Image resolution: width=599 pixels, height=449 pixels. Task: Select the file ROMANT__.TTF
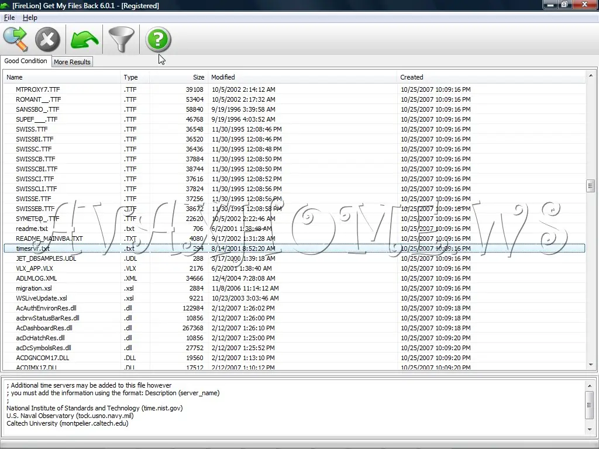(x=38, y=99)
